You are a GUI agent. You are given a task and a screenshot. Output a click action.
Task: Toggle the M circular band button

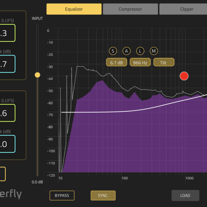[x=154, y=51]
